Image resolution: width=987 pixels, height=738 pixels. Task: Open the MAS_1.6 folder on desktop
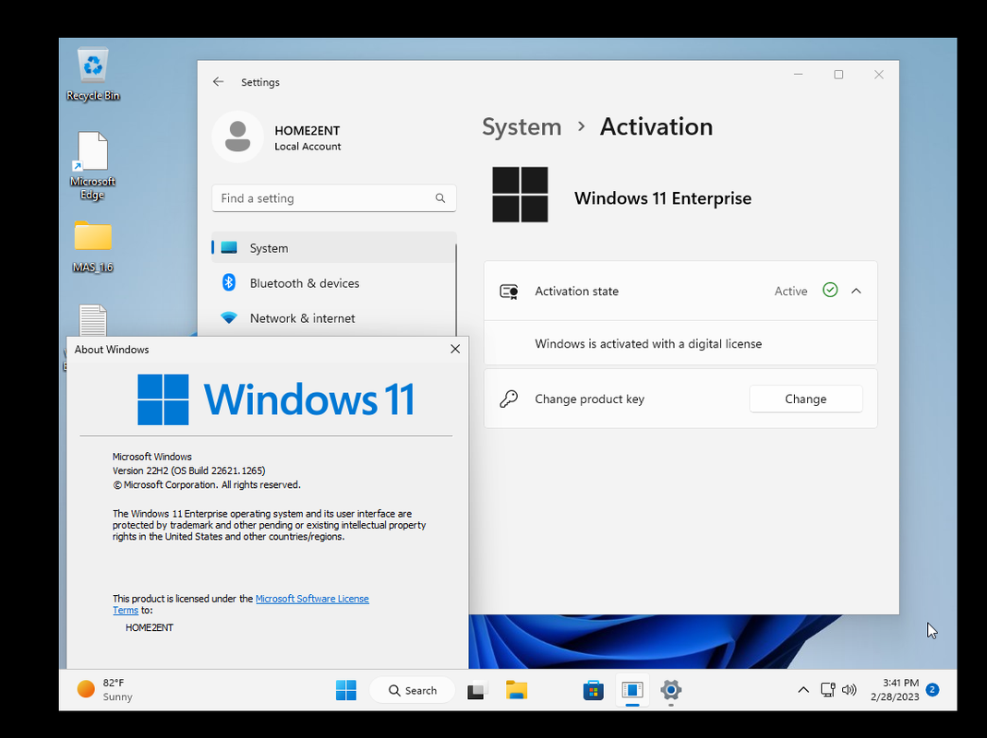coord(92,246)
